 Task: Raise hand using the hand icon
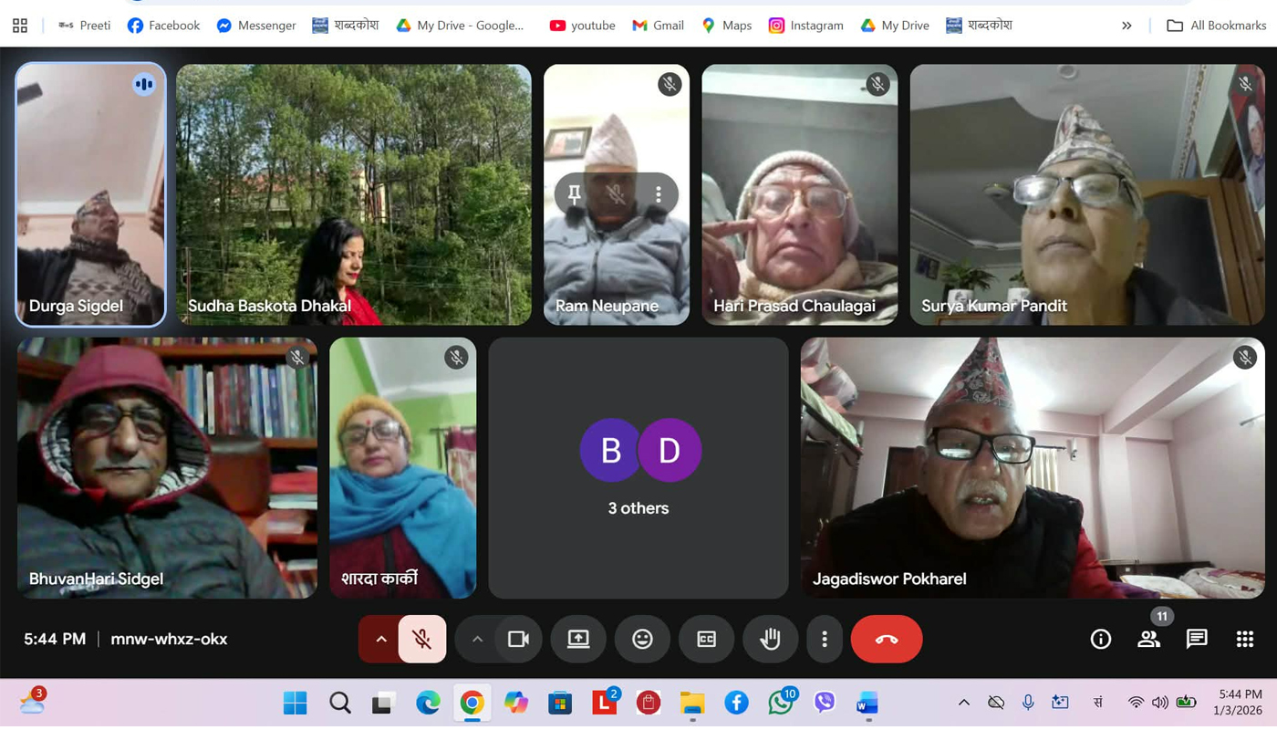point(770,640)
